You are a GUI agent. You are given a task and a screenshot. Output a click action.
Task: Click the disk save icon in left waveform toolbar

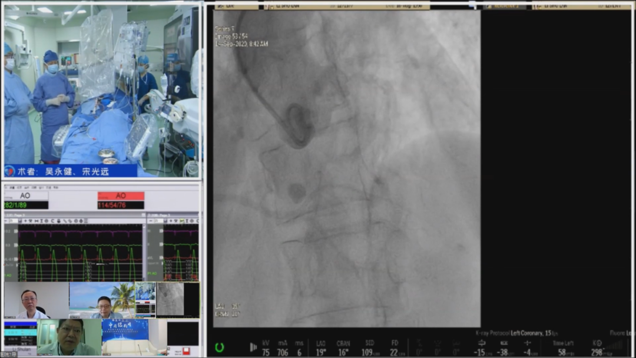(x=20, y=221)
